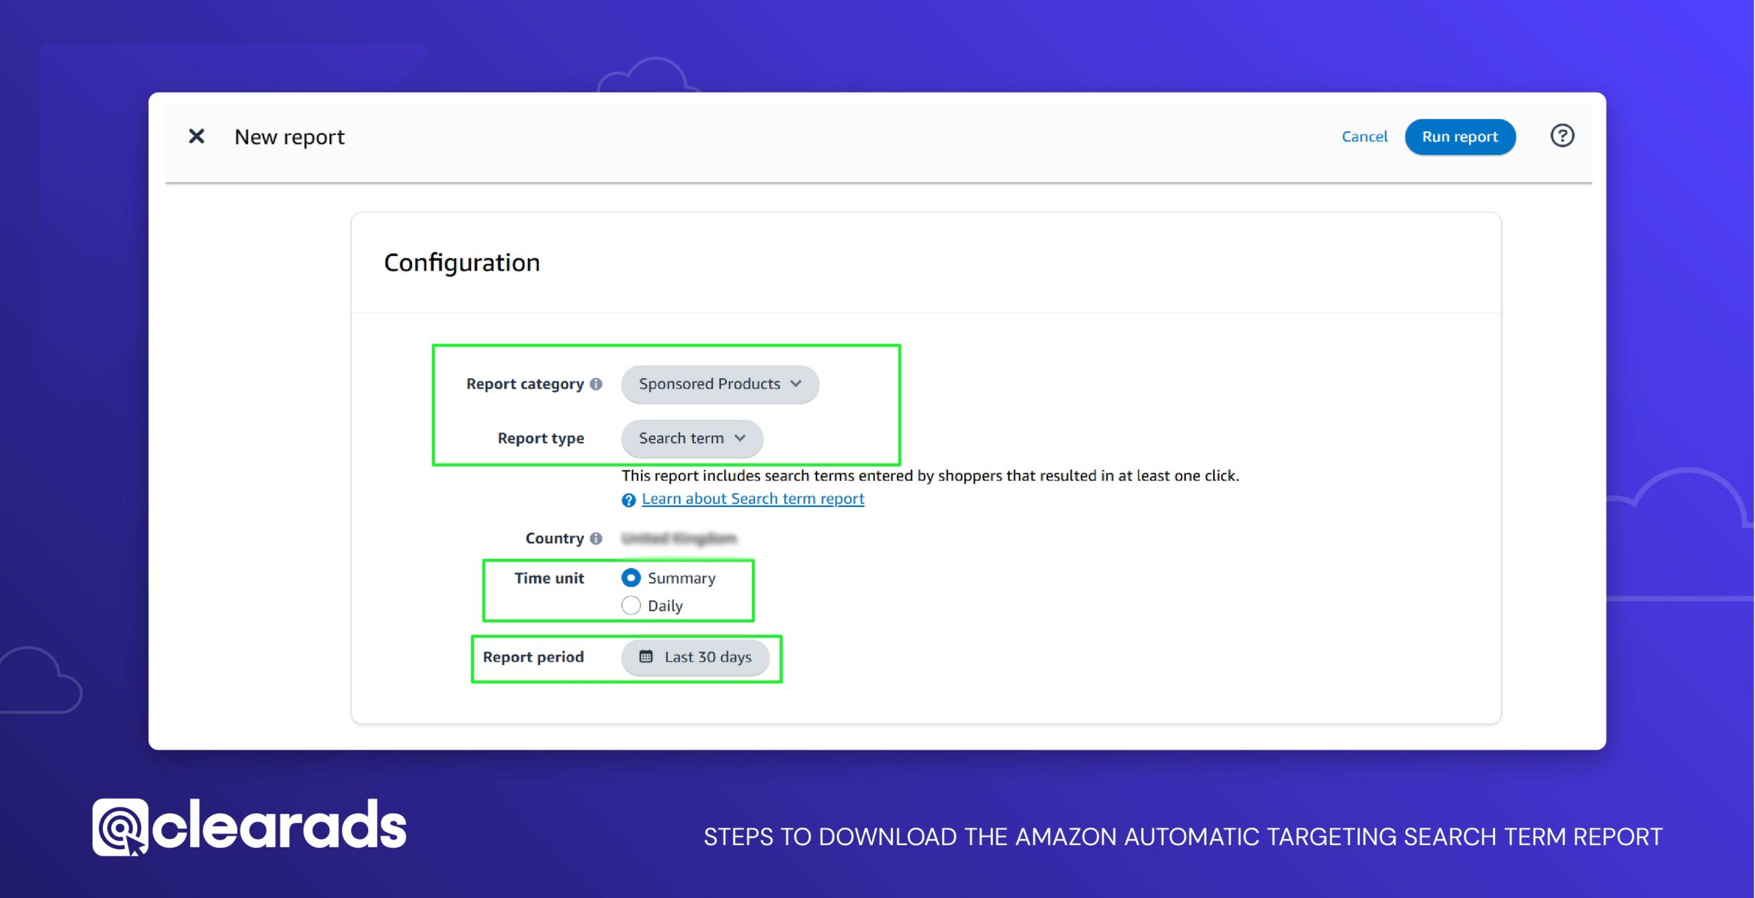This screenshot has width=1755, height=898.
Task: Close the New report dialog
Action: pos(197,136)
